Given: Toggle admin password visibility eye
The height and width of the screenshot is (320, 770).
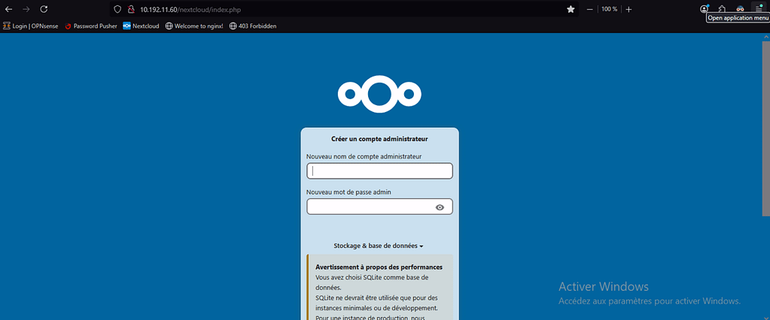Looking at the screenshot, I should click(x=440, y=207).
